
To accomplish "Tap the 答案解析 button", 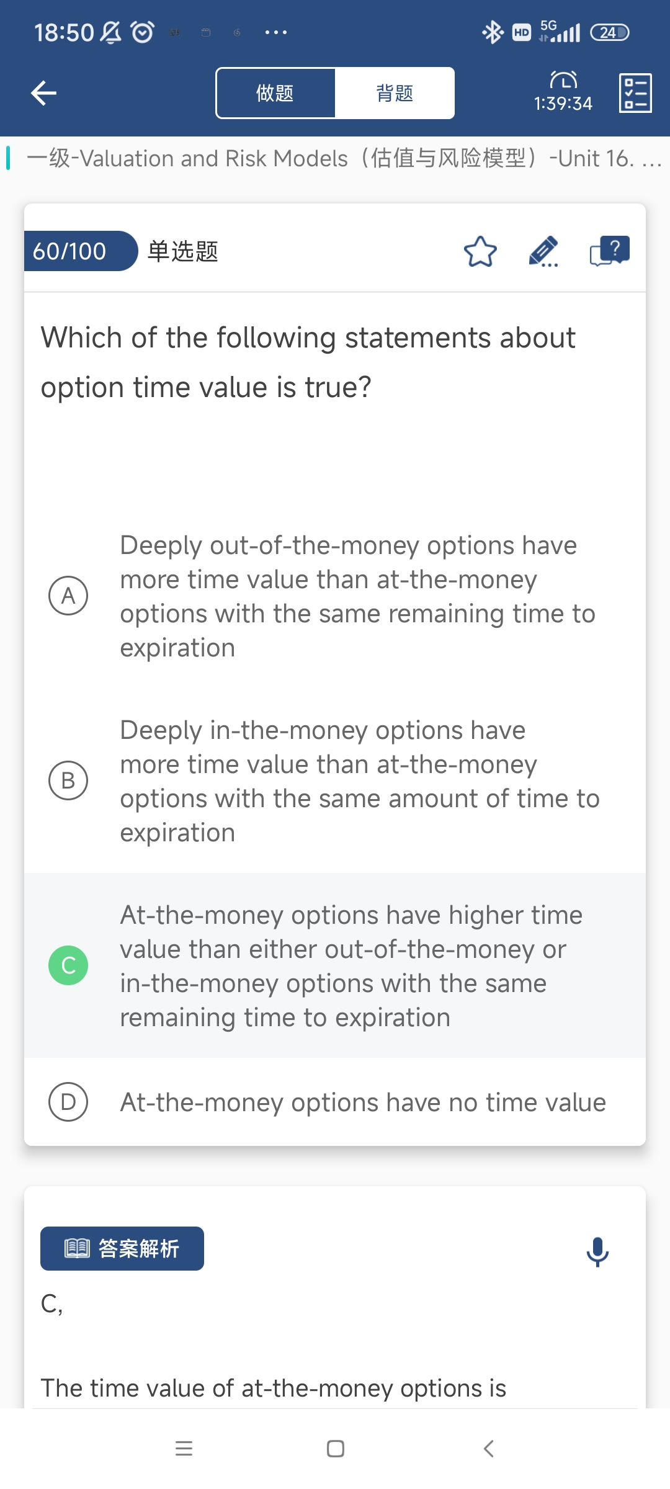I will (x=122, y=1248).
